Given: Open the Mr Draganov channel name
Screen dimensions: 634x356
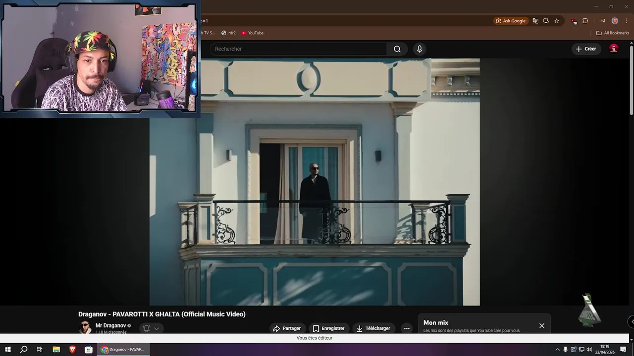Looking at the screenshot, I should click(x=110, y=326).
